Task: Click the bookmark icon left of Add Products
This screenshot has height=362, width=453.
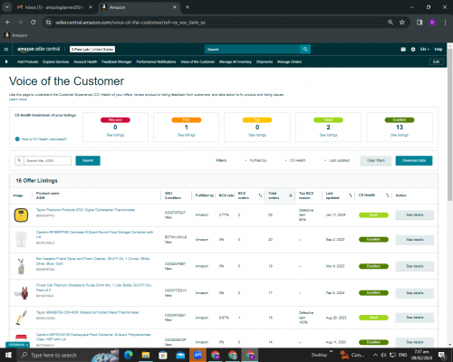Action: pos(6,62)
